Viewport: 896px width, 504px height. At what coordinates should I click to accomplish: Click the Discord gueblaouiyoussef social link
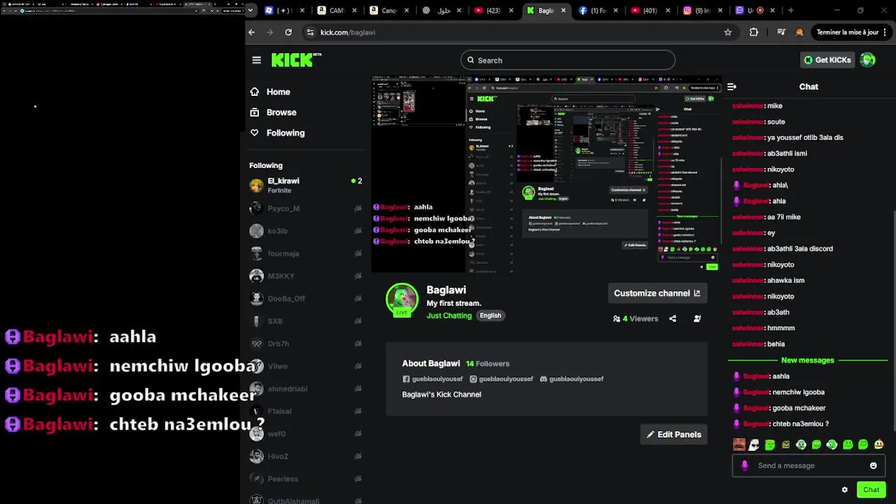571,379
